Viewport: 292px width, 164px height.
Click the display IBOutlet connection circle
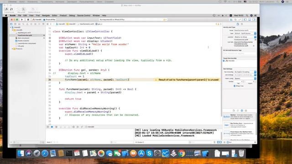50,41
